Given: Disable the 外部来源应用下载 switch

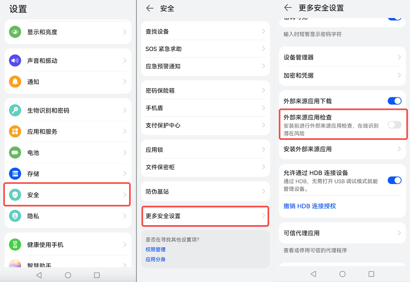Looking at the screenshot, I should (394, 100).
